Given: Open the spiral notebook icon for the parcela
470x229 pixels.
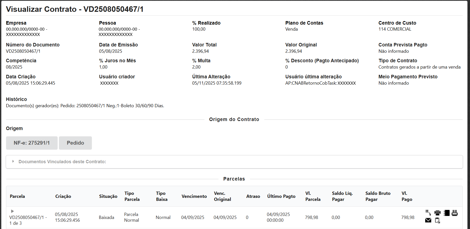Looking at the screenshot, I should click(447, 213).
